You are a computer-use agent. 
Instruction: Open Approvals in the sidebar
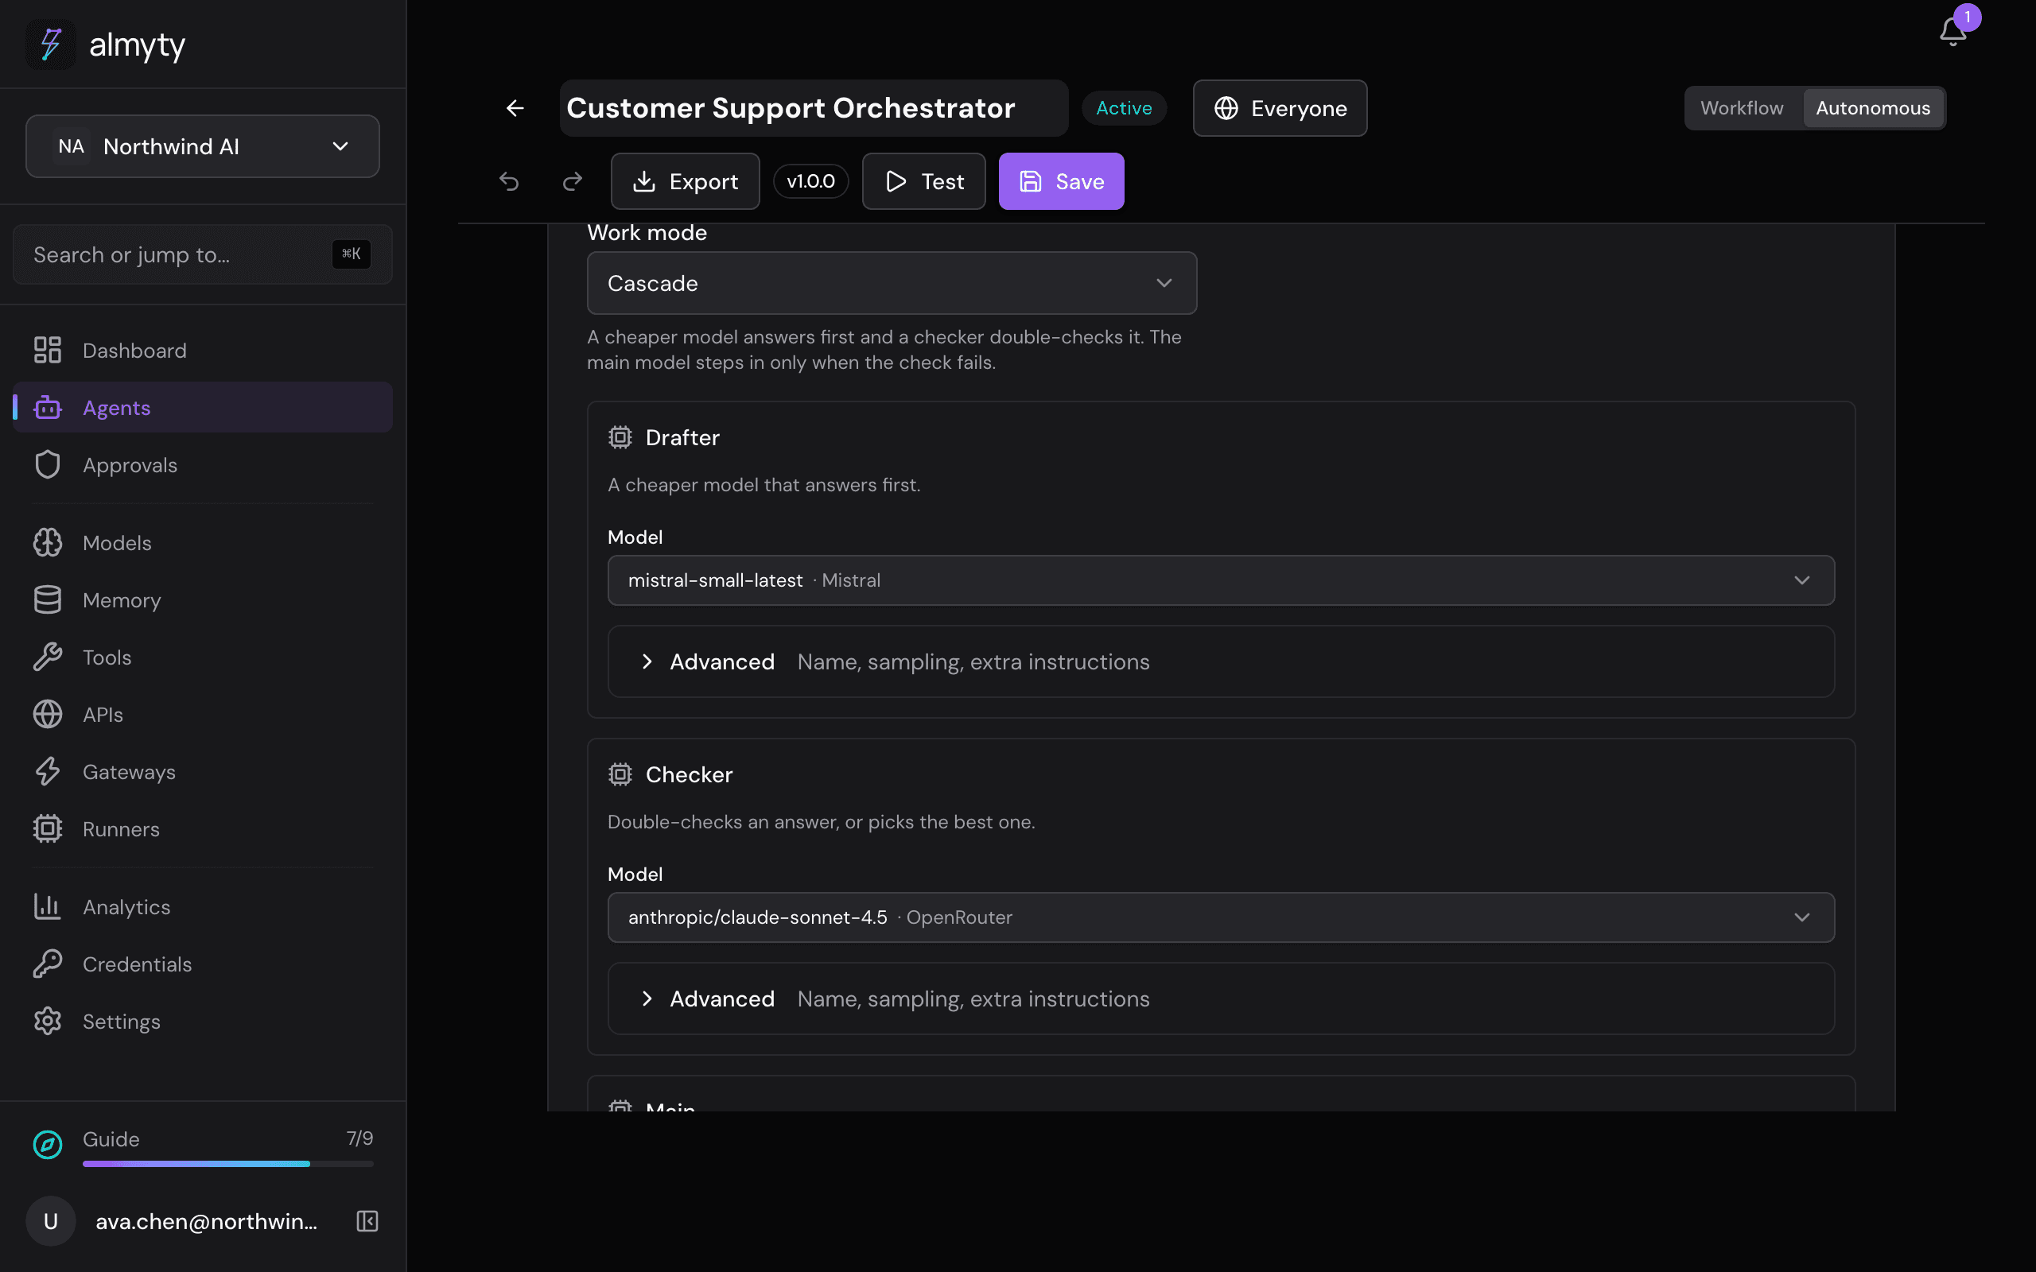click(203, 464)
